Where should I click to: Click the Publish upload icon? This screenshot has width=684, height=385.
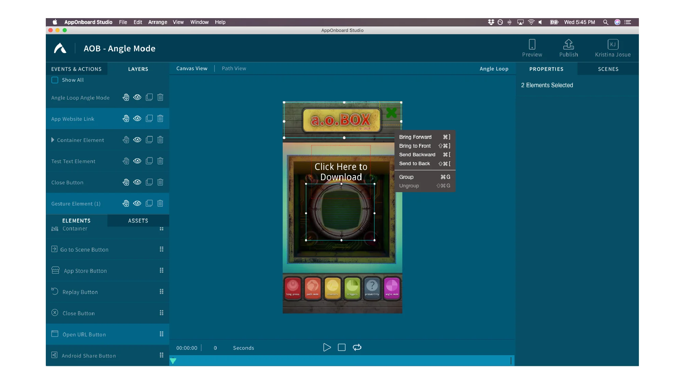[x=568, y=44]
